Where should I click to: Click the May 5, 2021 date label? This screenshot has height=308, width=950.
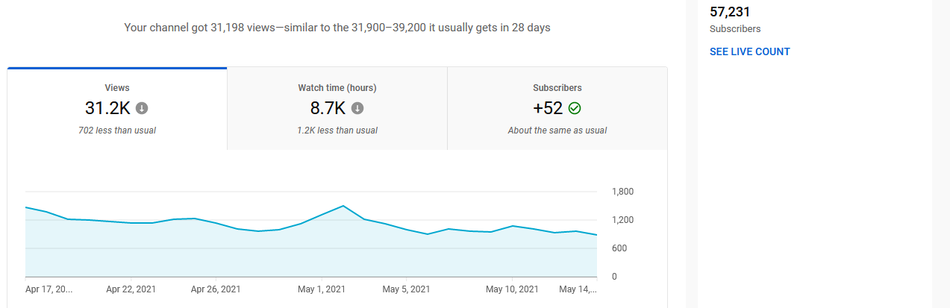pyautogui.click(x=406, y=289)
